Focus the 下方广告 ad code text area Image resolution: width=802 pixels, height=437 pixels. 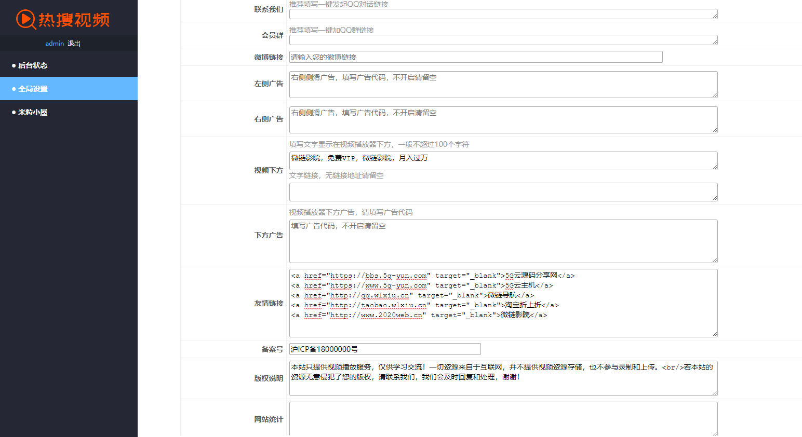(503, 241)
